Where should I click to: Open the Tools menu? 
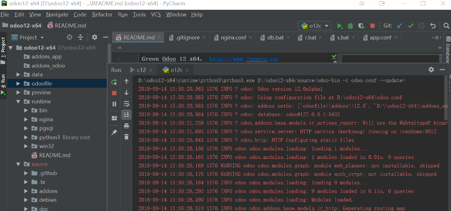tap(139, 14)
